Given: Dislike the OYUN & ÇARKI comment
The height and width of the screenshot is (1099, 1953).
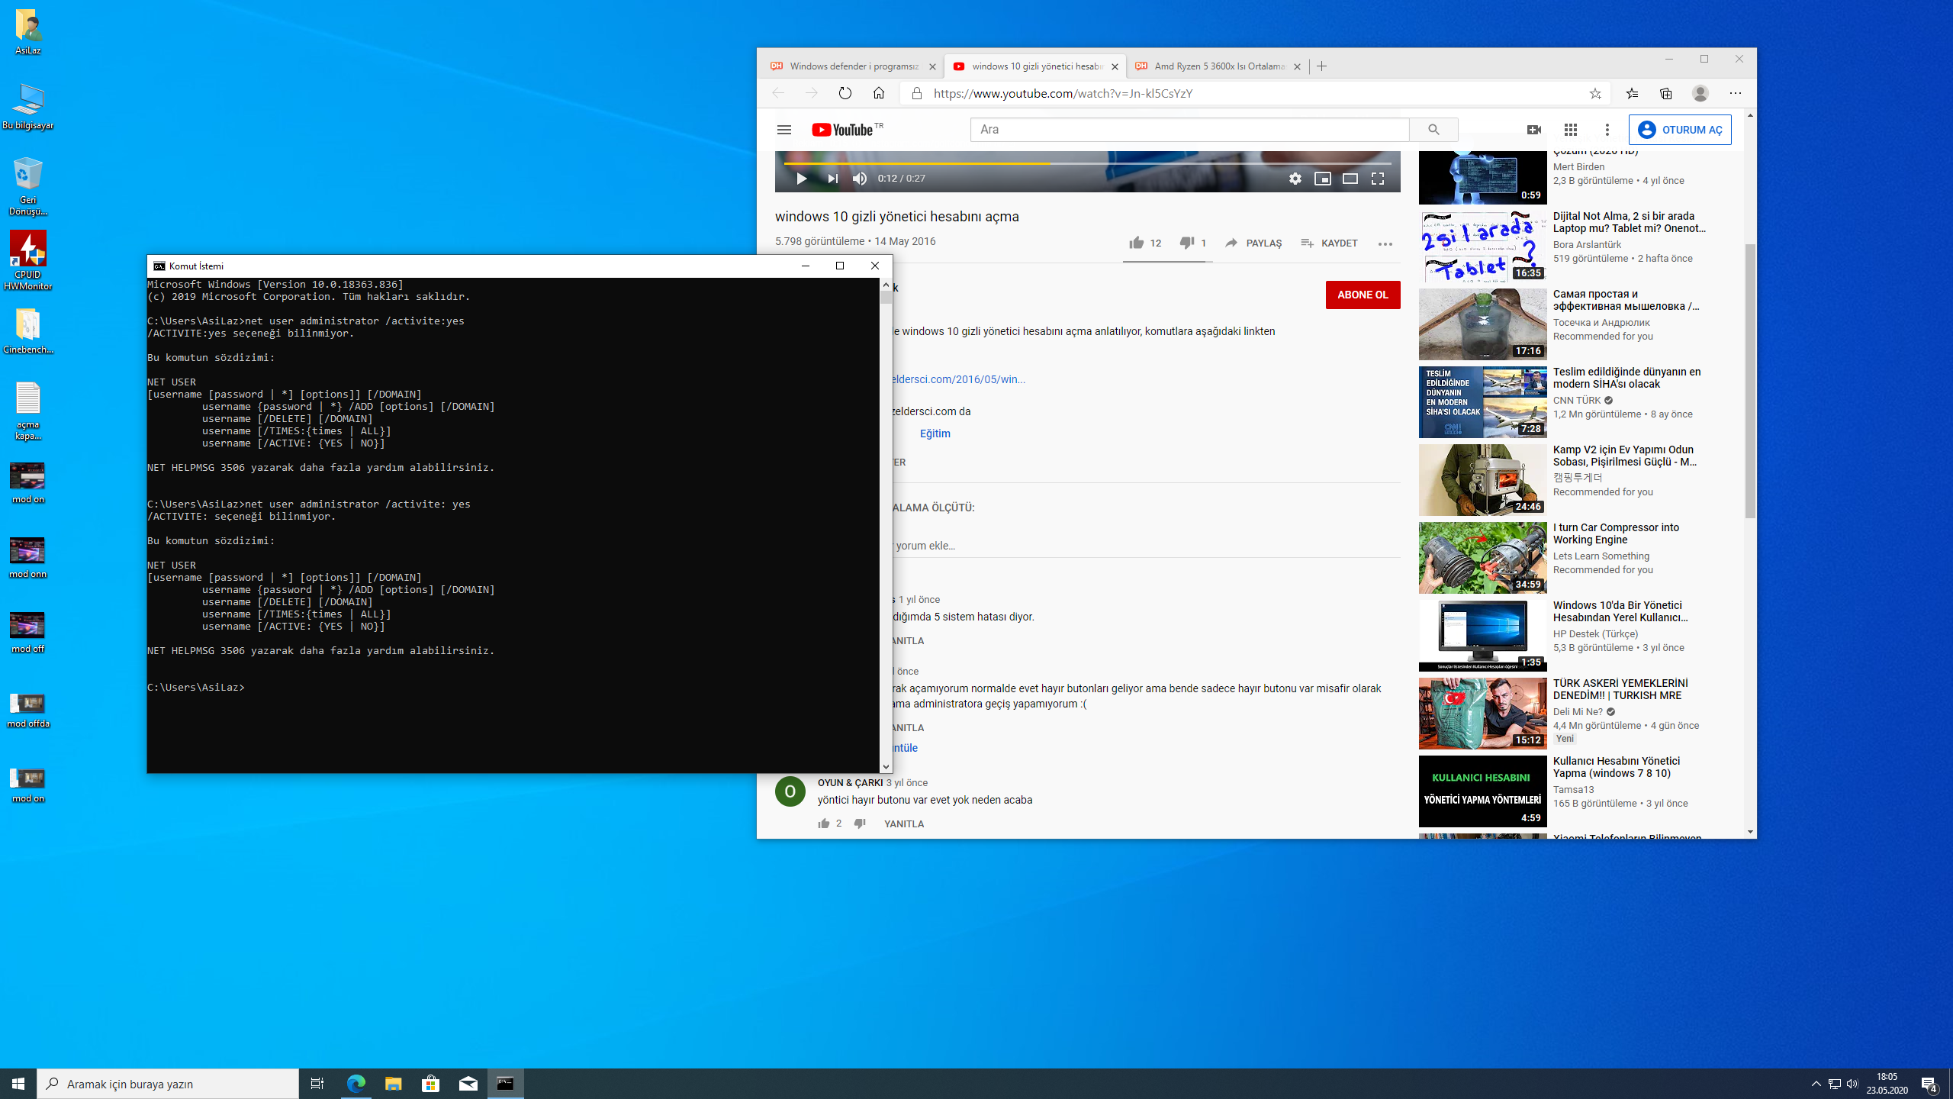Looking at the screenshot, I should click(x=859, y=823).
